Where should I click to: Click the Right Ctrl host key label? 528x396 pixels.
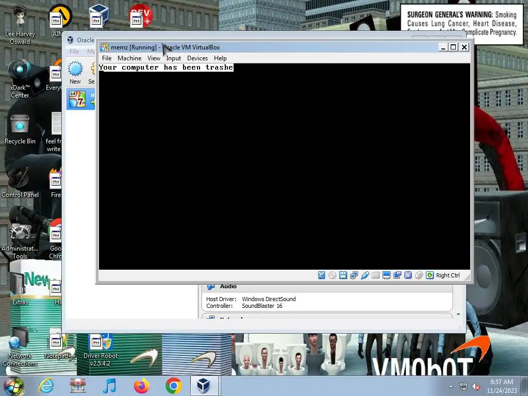click(x=448, y=275)
